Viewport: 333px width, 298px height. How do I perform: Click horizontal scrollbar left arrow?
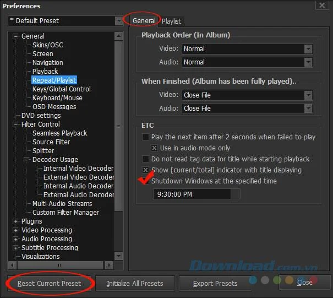tap(13, 266)
